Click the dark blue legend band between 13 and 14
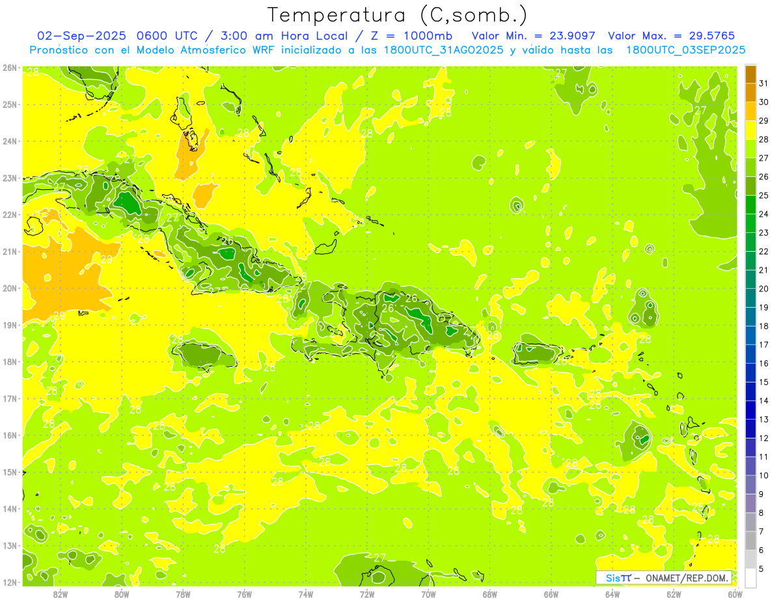The height and width of the screenshot is (603, 781). [x=750, y=410]
